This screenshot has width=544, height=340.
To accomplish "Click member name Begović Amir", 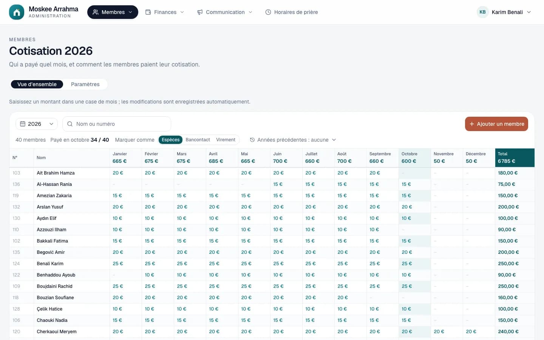I will click(51, 252).
